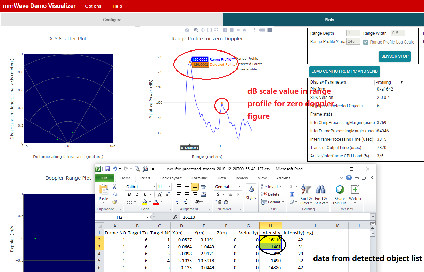The image size is (424, 272).
Task: Share This File via Webex
Action: [340, 195]
